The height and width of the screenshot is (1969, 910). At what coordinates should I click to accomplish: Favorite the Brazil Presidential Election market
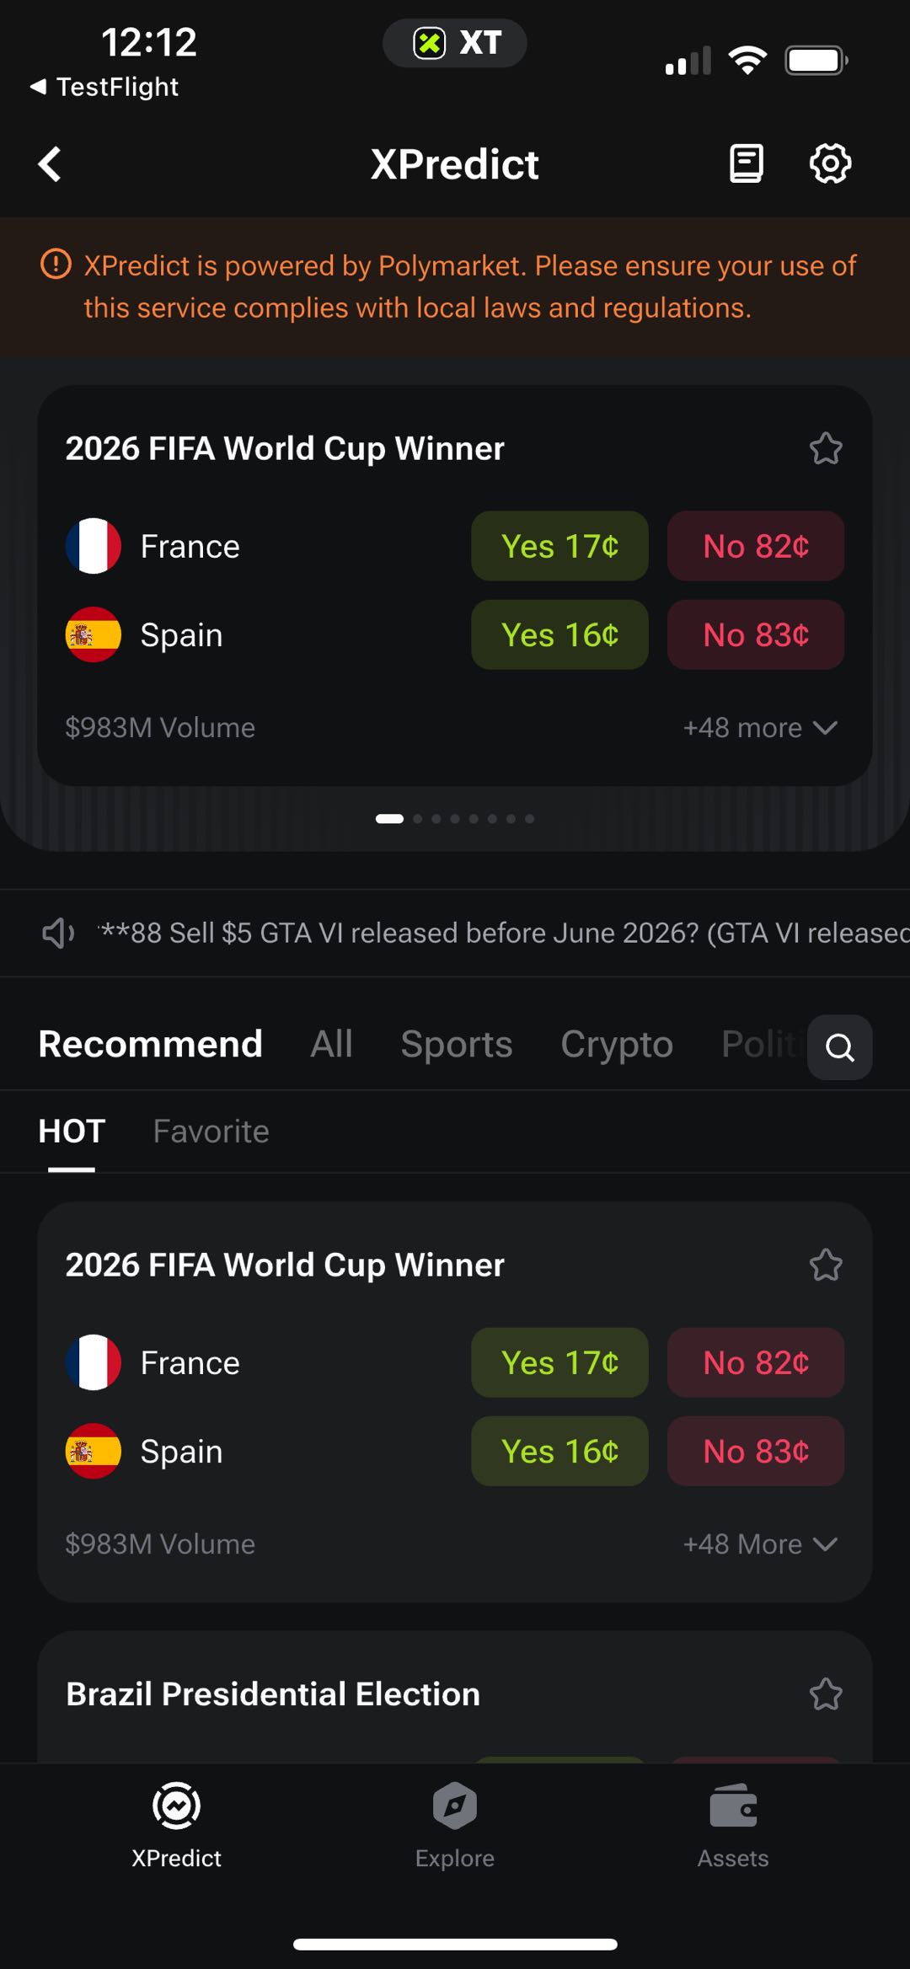click(x=826, y=1694)
